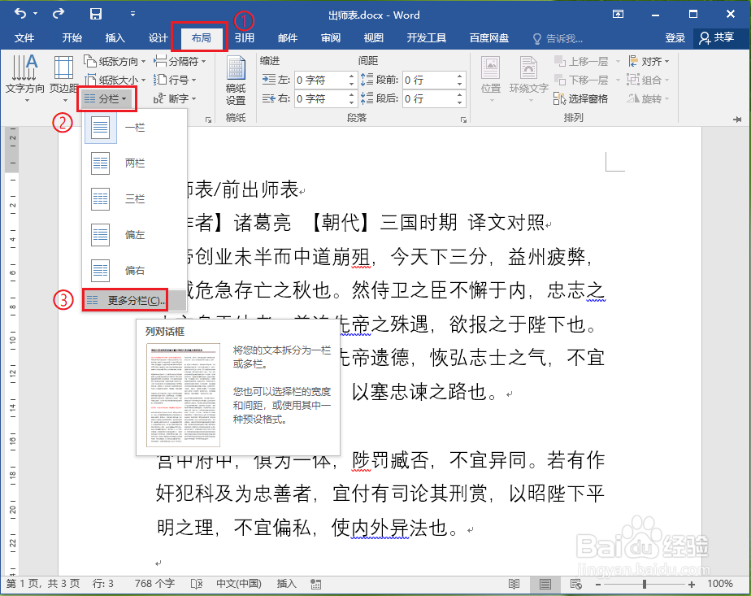Switch to the 引用 ribbon tab
The image size is (751, 596).
[243, 37]
